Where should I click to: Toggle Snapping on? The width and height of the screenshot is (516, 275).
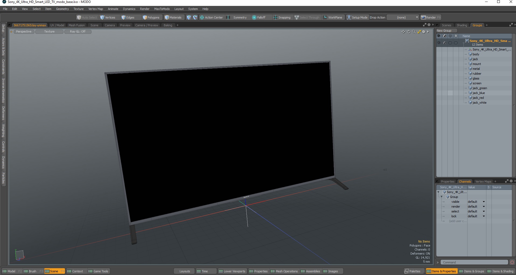coord(282,17)
